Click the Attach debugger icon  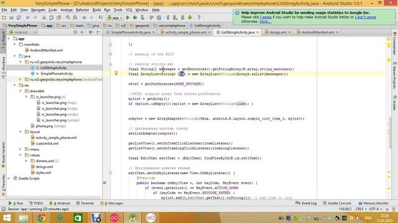coord(142,17)
